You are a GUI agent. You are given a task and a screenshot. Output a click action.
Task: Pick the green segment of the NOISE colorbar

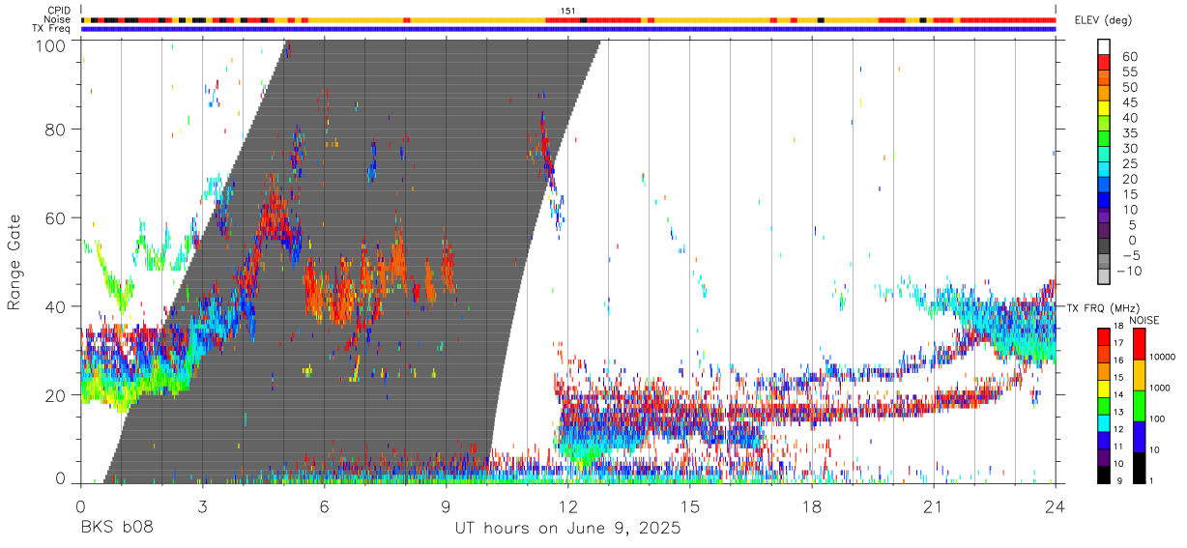coord(1138,406)
